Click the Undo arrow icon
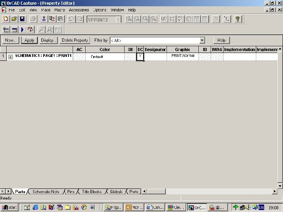 pos(72,19)
